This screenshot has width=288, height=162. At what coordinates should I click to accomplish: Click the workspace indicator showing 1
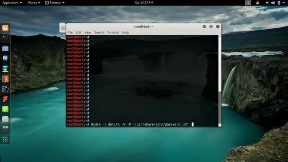(x=248, y=3)
